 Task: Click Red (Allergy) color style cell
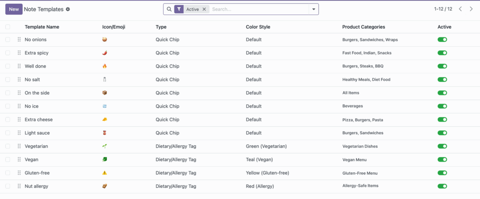pyautogui.click(x=260, y=186)
